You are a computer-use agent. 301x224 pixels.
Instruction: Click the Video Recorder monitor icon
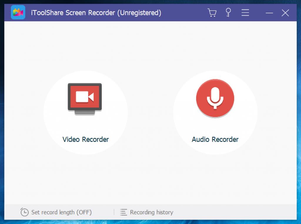tap(85, 98)
